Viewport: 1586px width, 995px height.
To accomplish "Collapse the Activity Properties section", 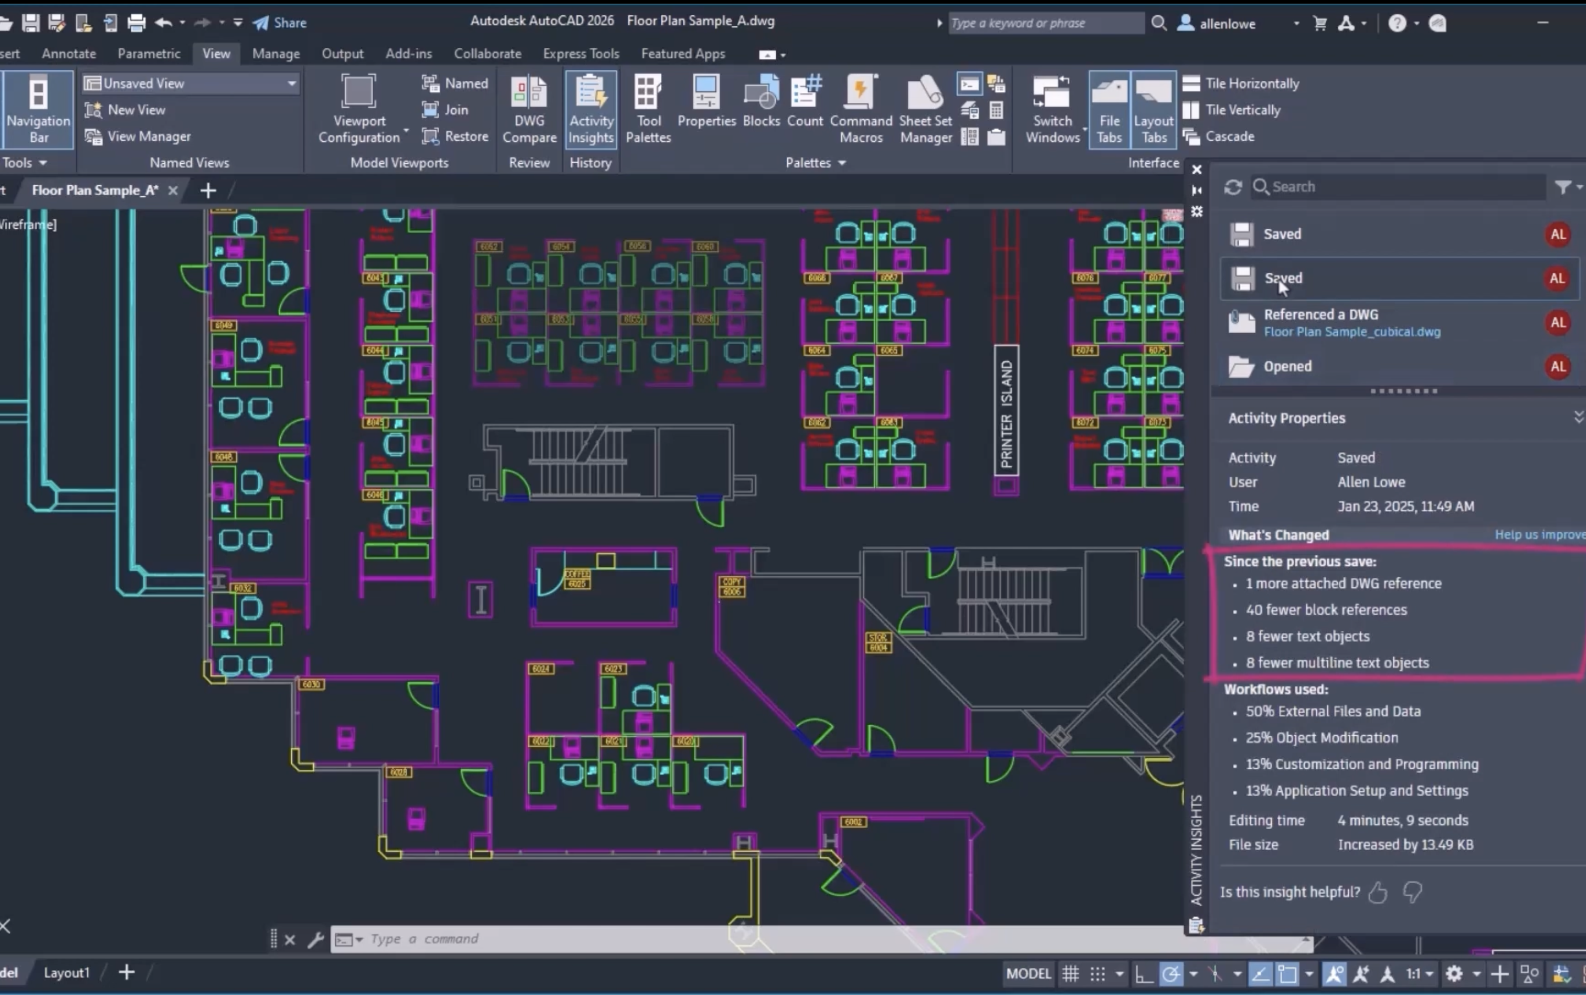I will click(x=1578, y=416).
